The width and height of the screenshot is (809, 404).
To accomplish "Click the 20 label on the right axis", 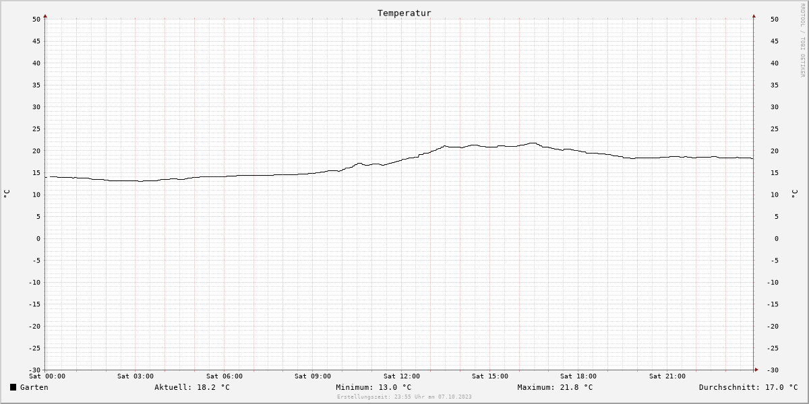I will 775,151.
